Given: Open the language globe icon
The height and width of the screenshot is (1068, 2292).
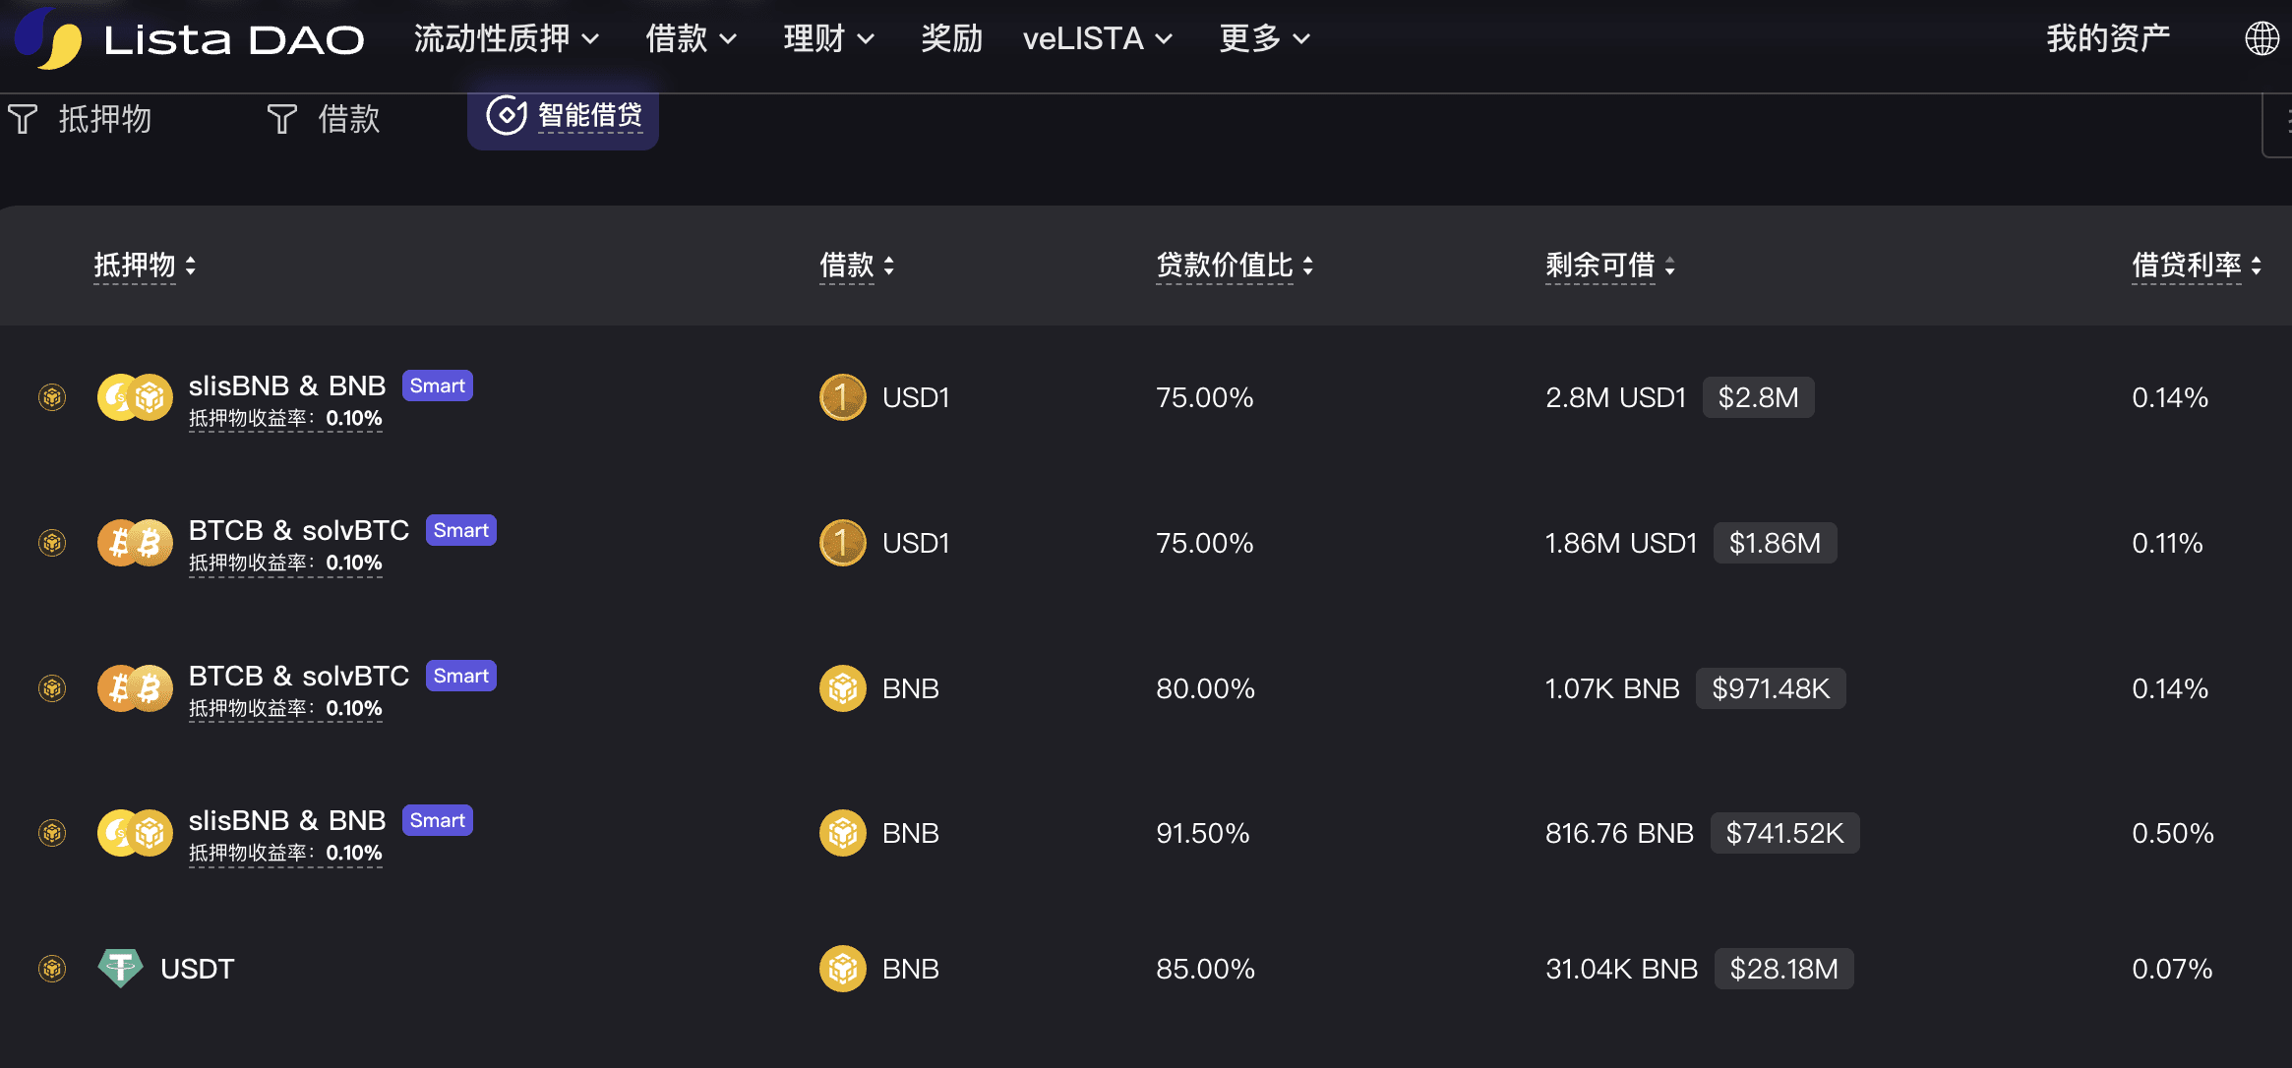Looking at the screenshot, I should click(x=2262, y=38).
